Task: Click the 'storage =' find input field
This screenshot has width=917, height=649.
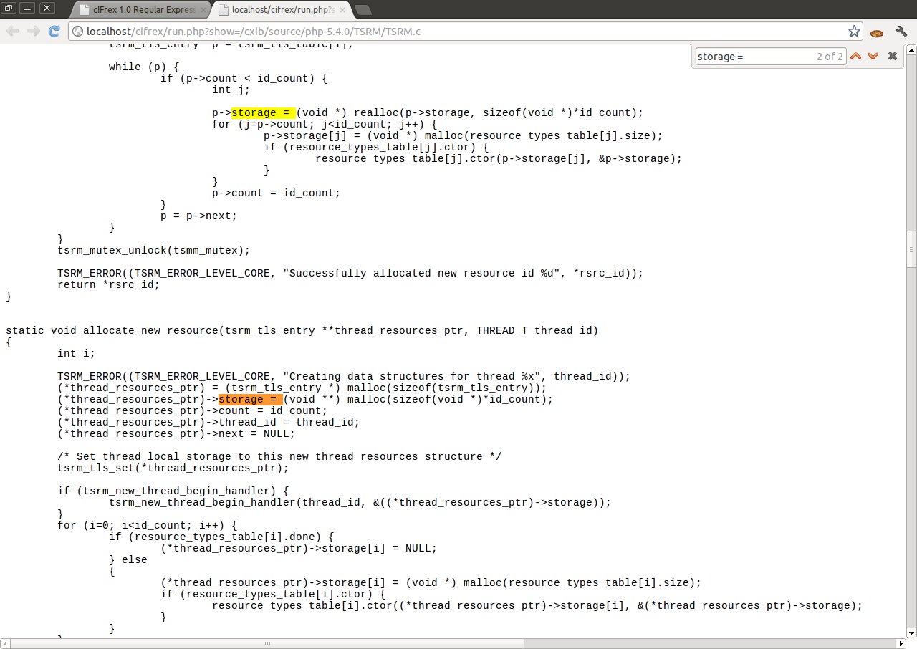Action: (752, 57)
